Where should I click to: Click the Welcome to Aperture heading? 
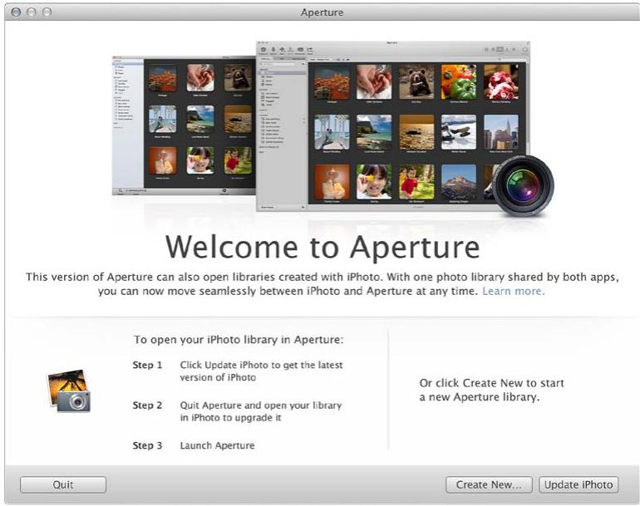322,248
